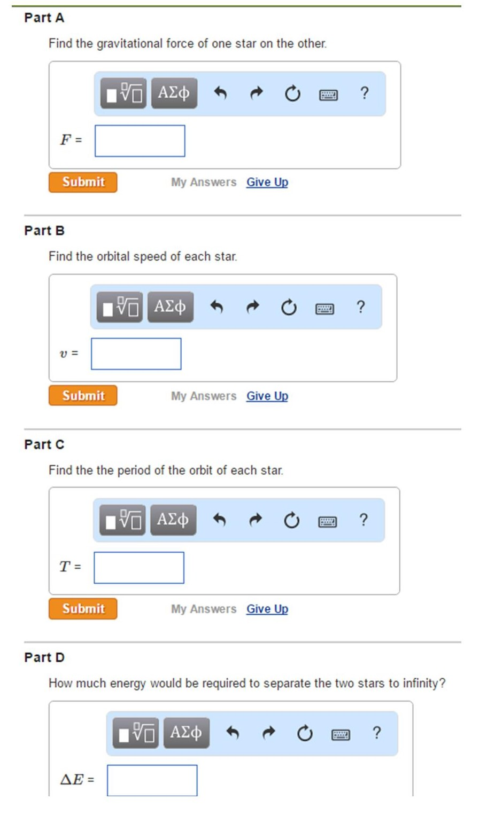Open the help question mark in Part C toolbar
The width and height of the screenshot is (487, 816).
point(364,520)
